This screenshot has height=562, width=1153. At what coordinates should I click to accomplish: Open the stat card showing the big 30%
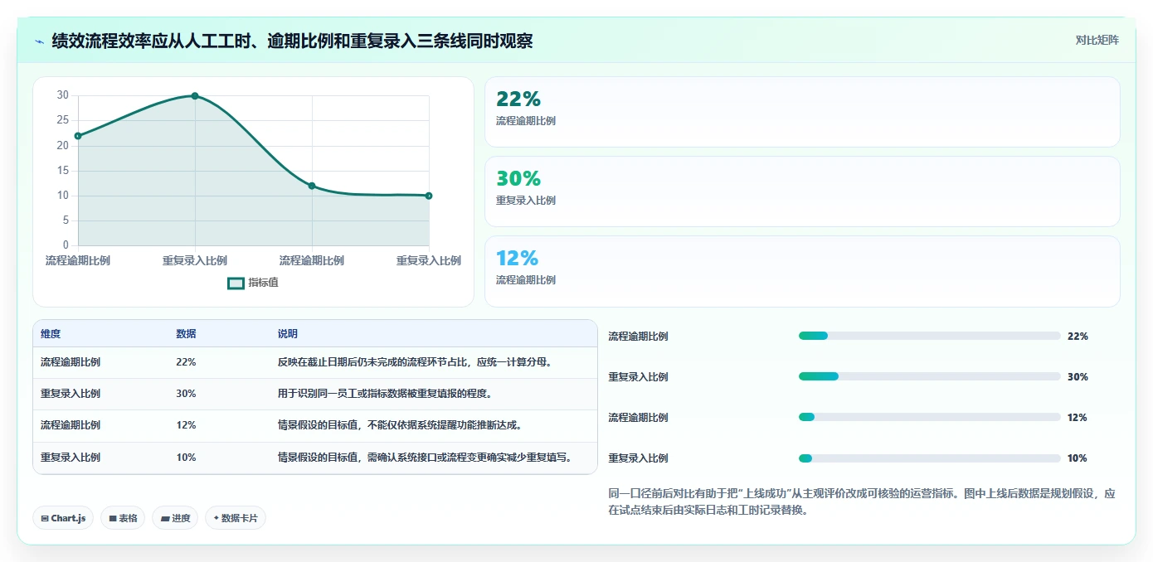802,191
